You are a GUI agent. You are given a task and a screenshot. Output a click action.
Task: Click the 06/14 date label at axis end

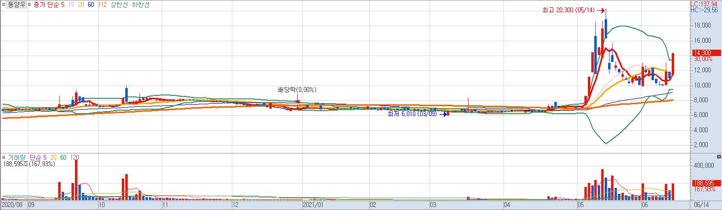(701, 204)
